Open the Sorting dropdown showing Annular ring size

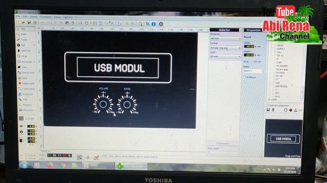pyautogui.click(x=225, y=48)
